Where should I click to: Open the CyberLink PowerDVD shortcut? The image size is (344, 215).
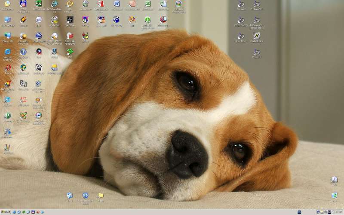[70, 36]
